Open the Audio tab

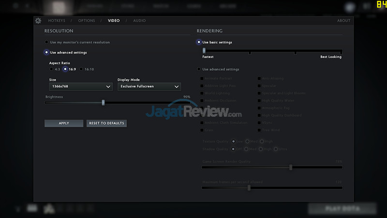click(139, 21)
